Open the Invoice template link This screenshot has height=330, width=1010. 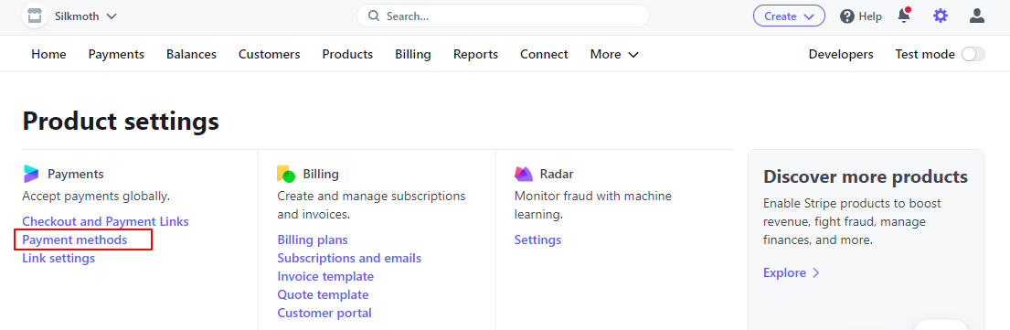tap(325, 276)
